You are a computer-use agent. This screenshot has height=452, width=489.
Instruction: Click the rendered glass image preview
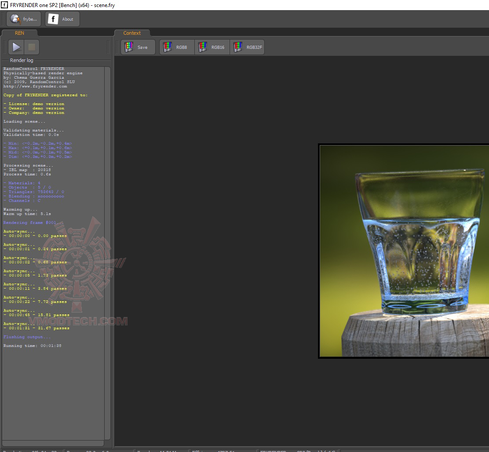click(404, 251)
